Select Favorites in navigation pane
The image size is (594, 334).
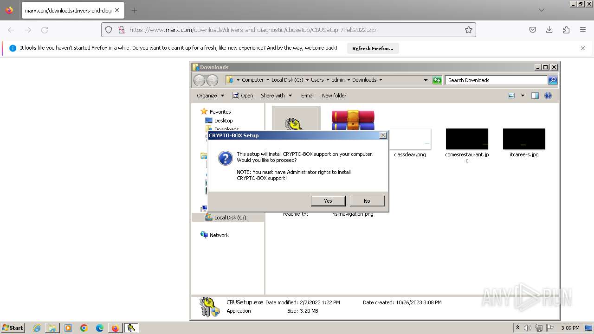pyautogui.click(x=220, y=112)
